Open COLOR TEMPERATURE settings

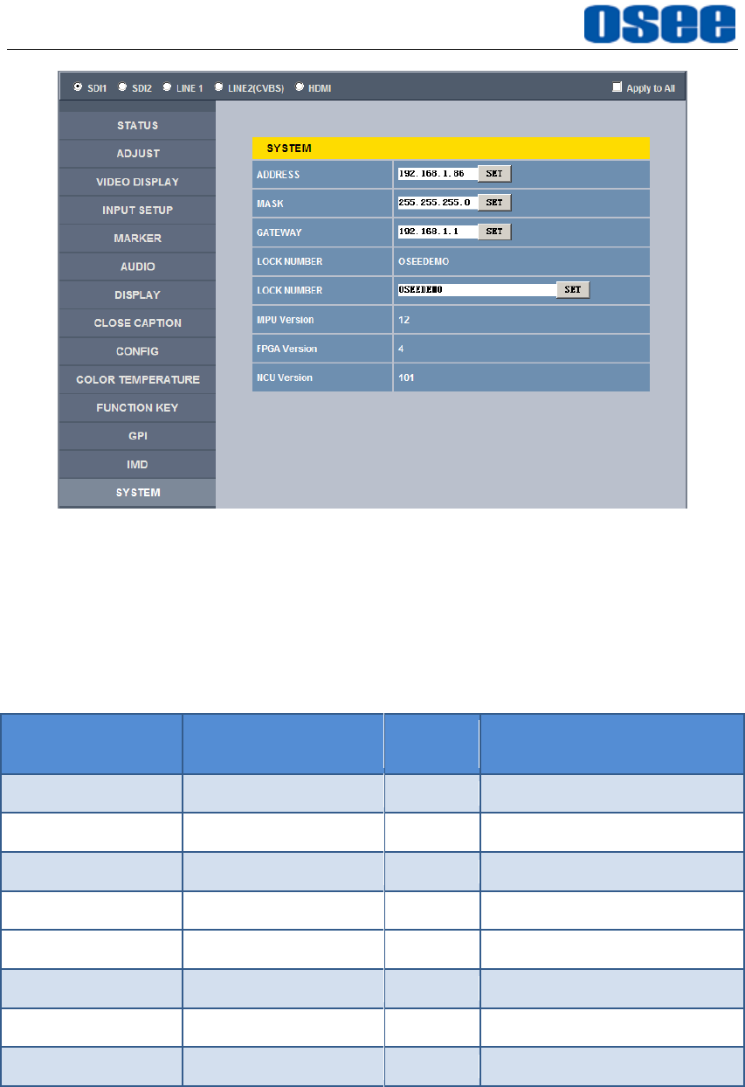[x=137, y=380]
